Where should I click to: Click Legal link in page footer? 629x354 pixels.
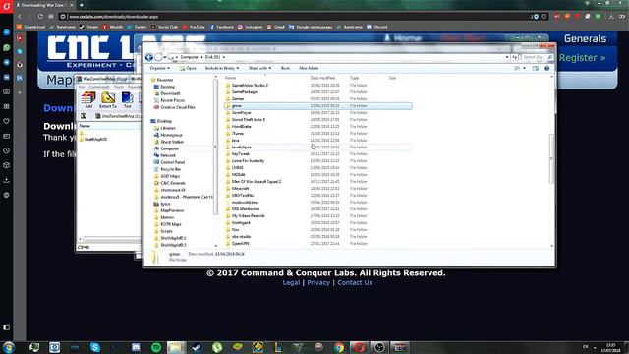tap(291, 282)
